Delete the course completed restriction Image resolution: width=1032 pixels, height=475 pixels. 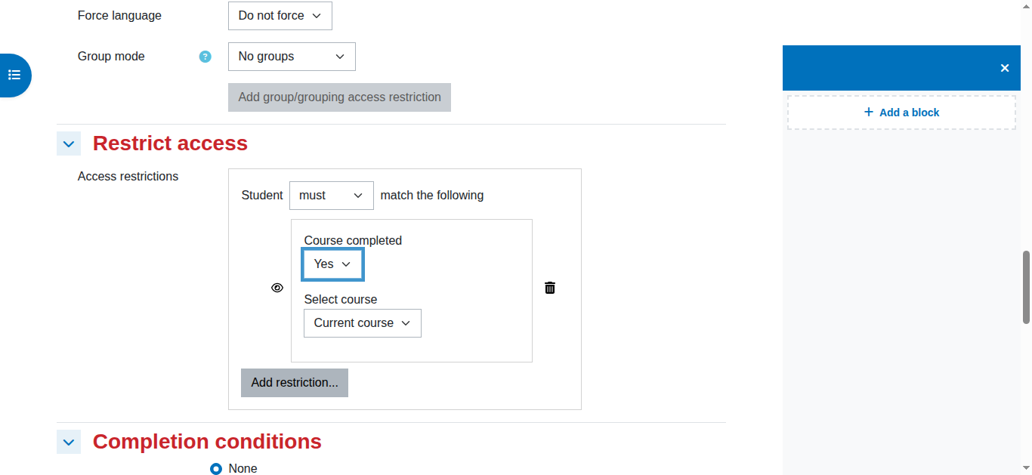click(550, 288)
